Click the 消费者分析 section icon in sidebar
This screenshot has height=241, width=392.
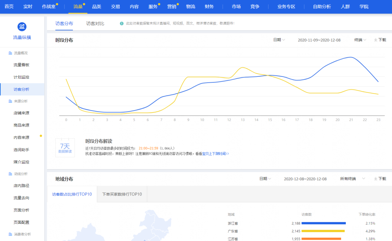pyautogui.click(x=10, y=234)
